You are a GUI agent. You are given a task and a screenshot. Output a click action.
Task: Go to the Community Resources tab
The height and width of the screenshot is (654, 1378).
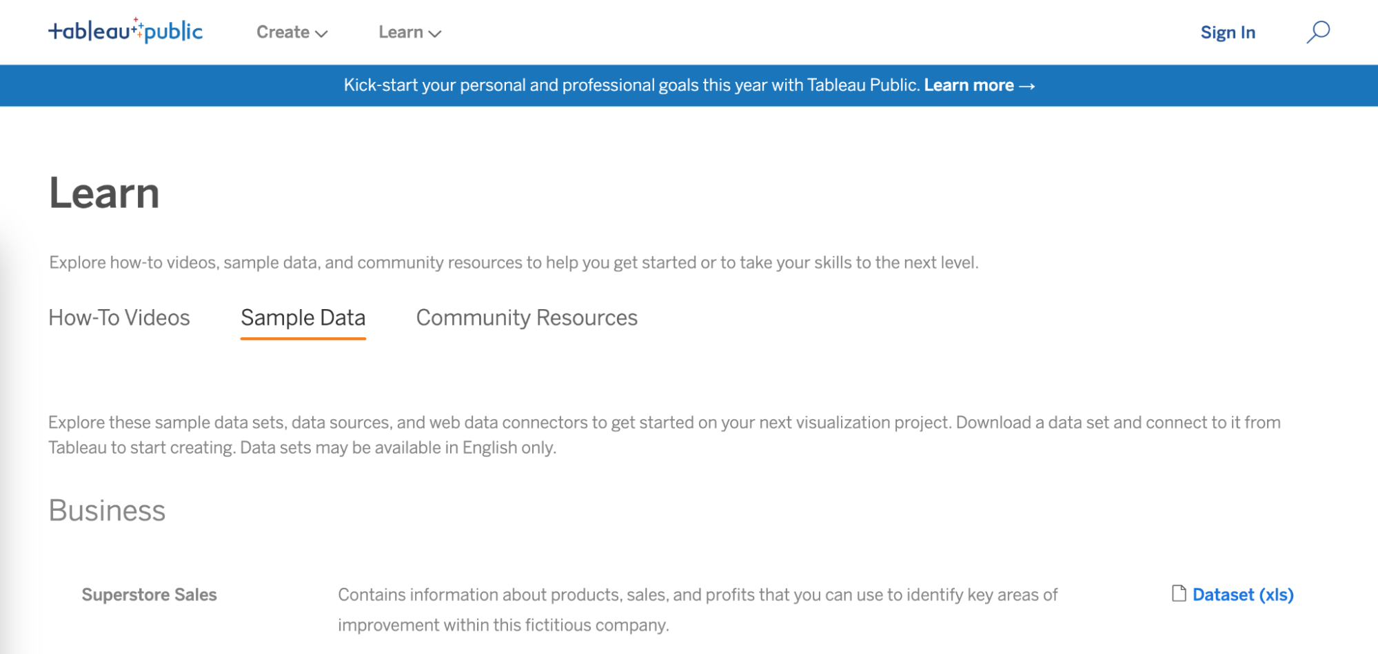click(527, 317)
